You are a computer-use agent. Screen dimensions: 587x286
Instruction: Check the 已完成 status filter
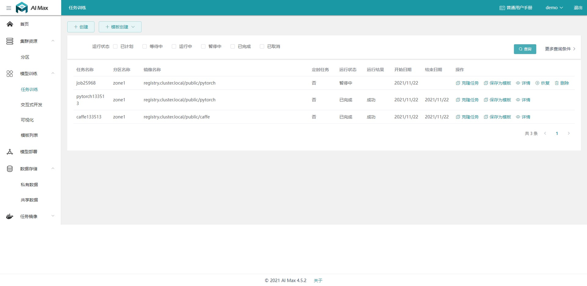[232, 46]
